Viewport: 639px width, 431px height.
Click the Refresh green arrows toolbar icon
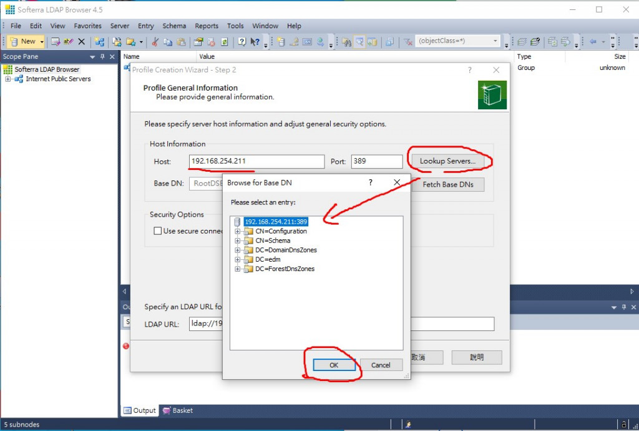coord(224,42)
